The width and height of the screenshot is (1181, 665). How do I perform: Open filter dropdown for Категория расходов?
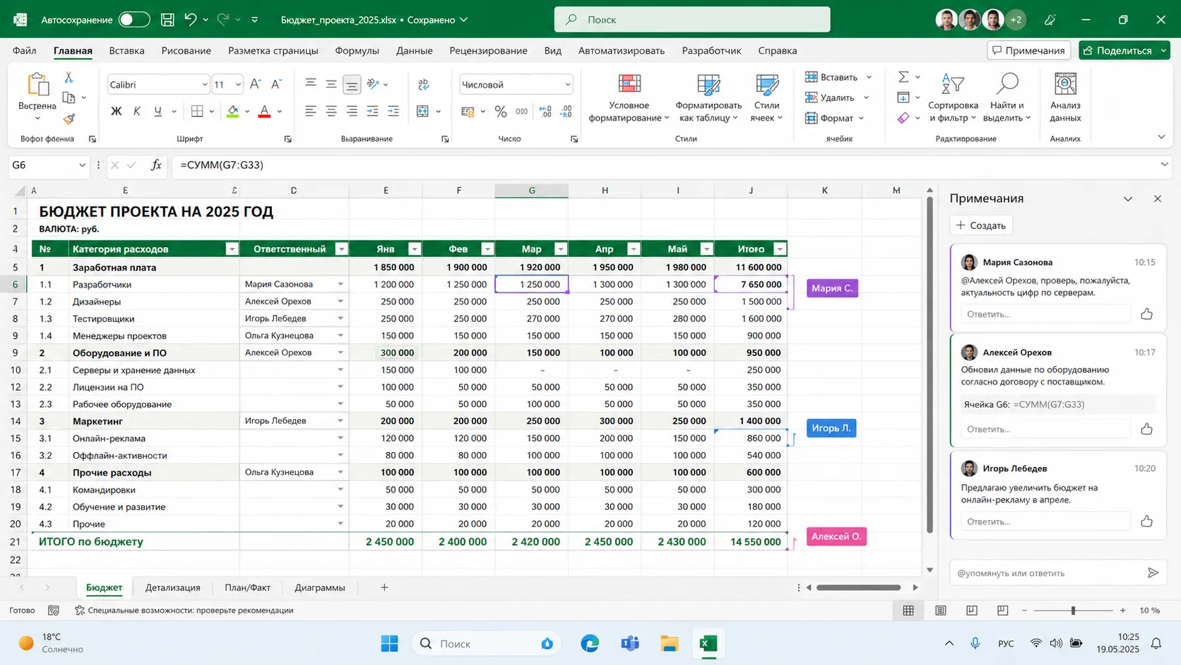coord(232,249)
